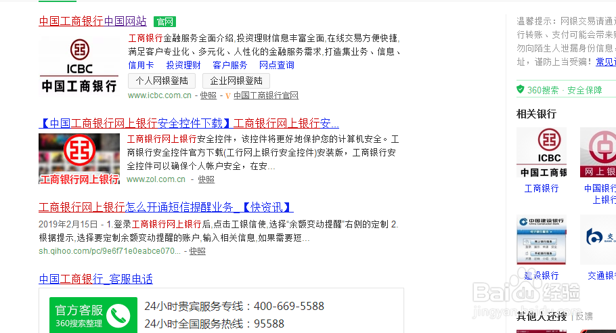Click the green 官方客服 phone icon
The height and width of the screenshot is (333, 616).
[x=118, y=315]
